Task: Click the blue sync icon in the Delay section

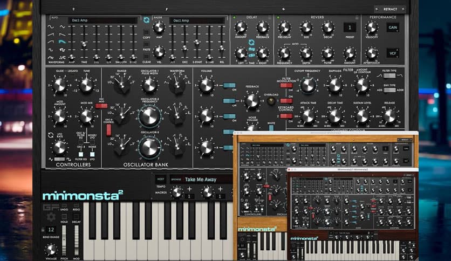Action: (251, 42)
